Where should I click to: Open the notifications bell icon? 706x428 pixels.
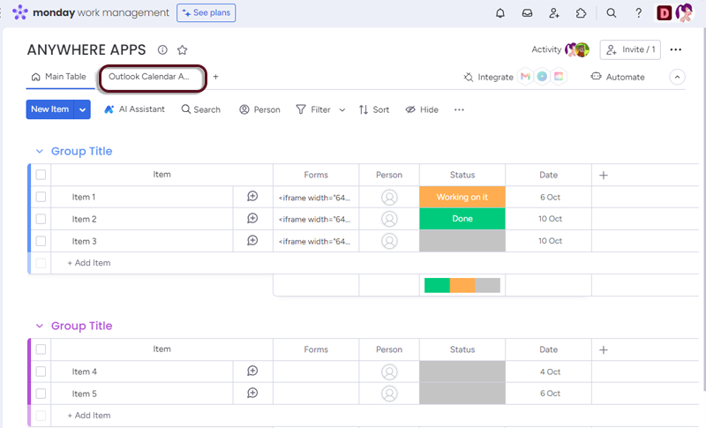tap(500, 13)
